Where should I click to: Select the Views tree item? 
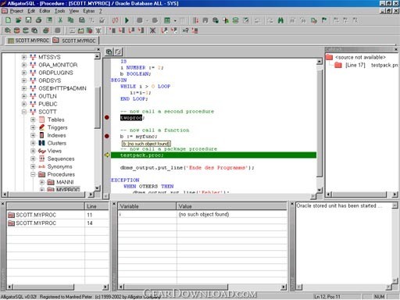tap(55, 151)
